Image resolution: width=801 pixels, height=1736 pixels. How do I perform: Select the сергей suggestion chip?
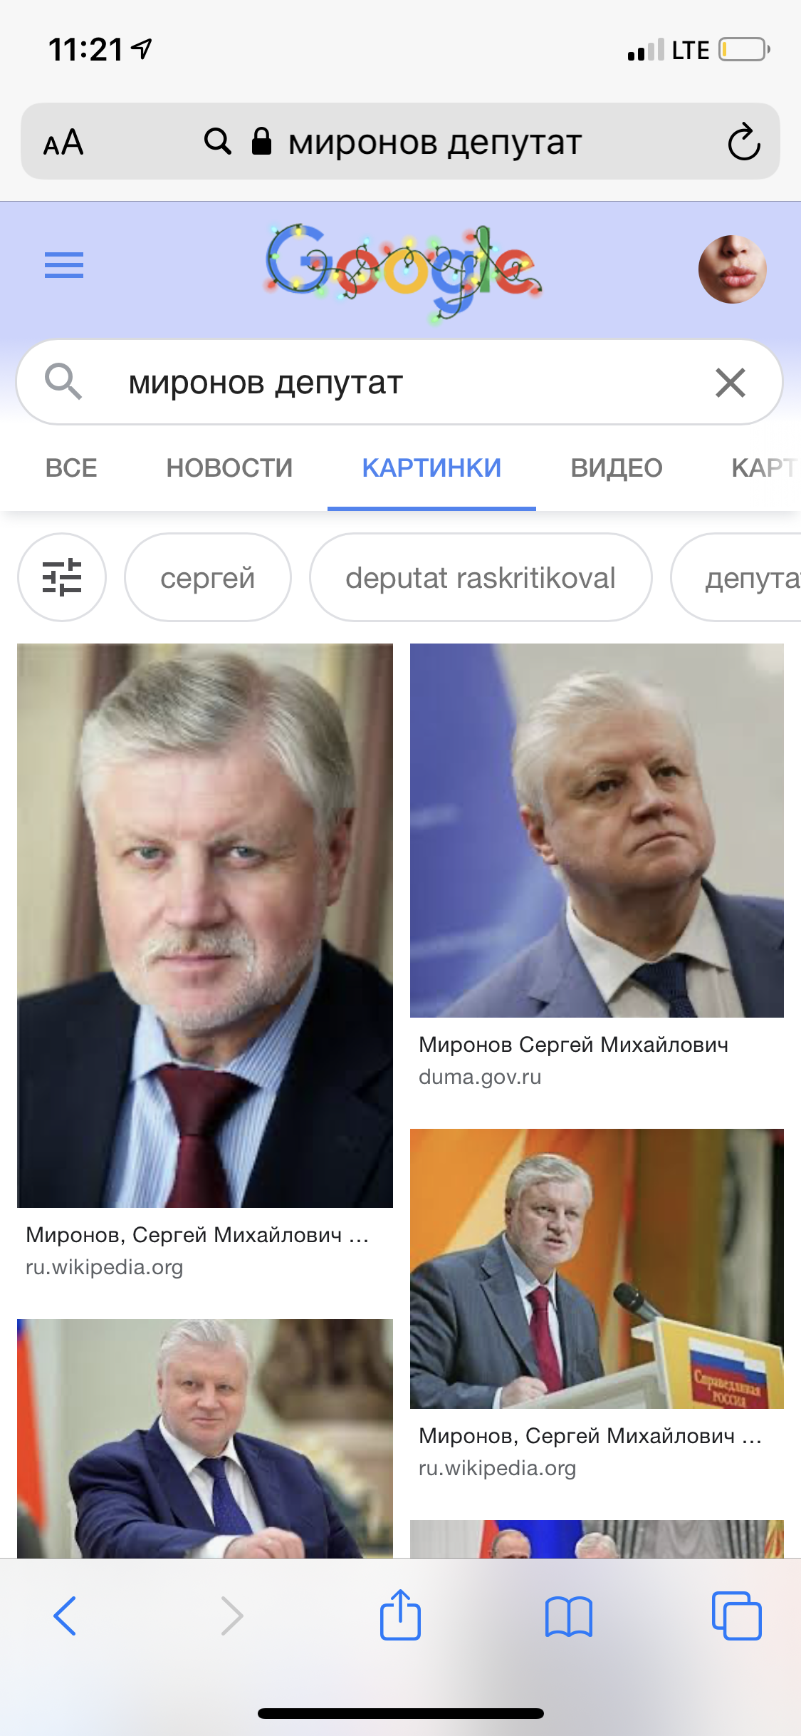[208, 577]
